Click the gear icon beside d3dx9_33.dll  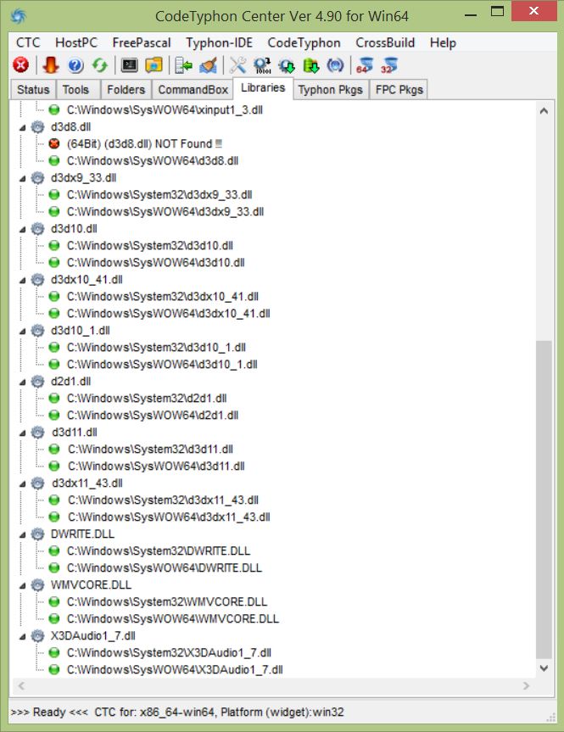point(38,178)
